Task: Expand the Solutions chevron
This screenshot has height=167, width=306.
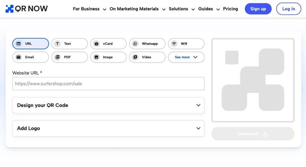Action: [193, 9]
